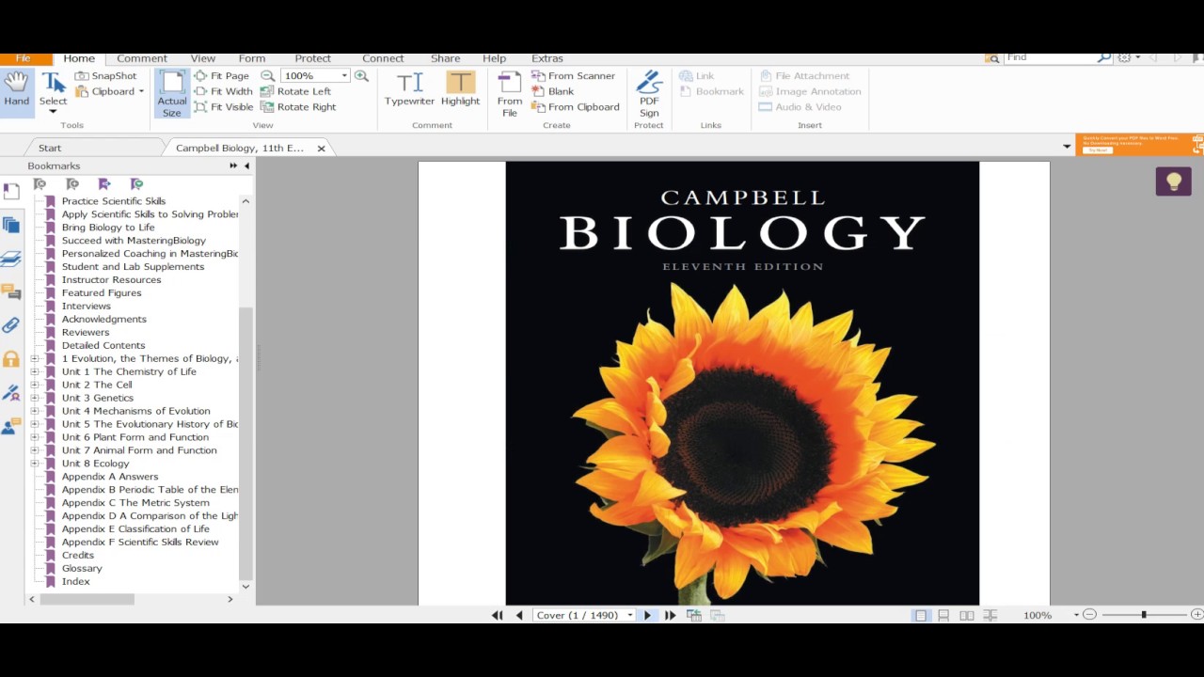Open the File menu
1204x677 pixels.
pos(23,58)
